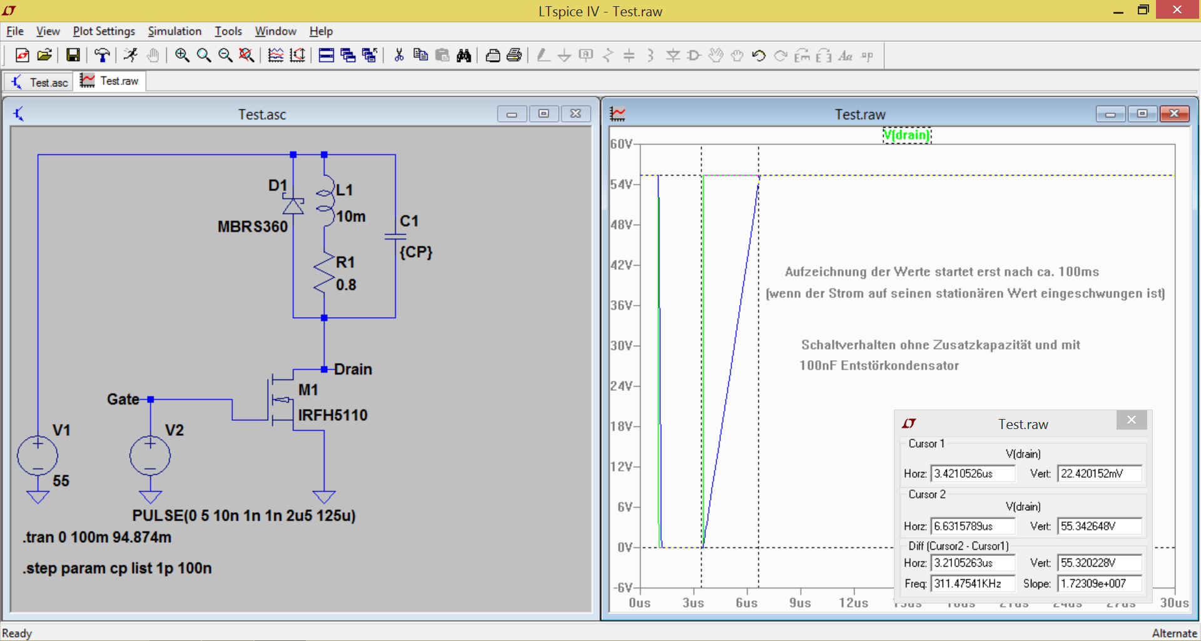Tile windows with the Tile icon
Screen dimensions: 1201x641
[327, 56]
